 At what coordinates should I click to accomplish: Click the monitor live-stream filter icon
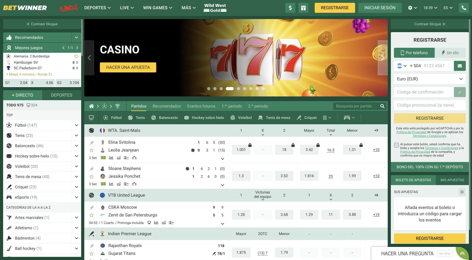[x=91, y=118]
